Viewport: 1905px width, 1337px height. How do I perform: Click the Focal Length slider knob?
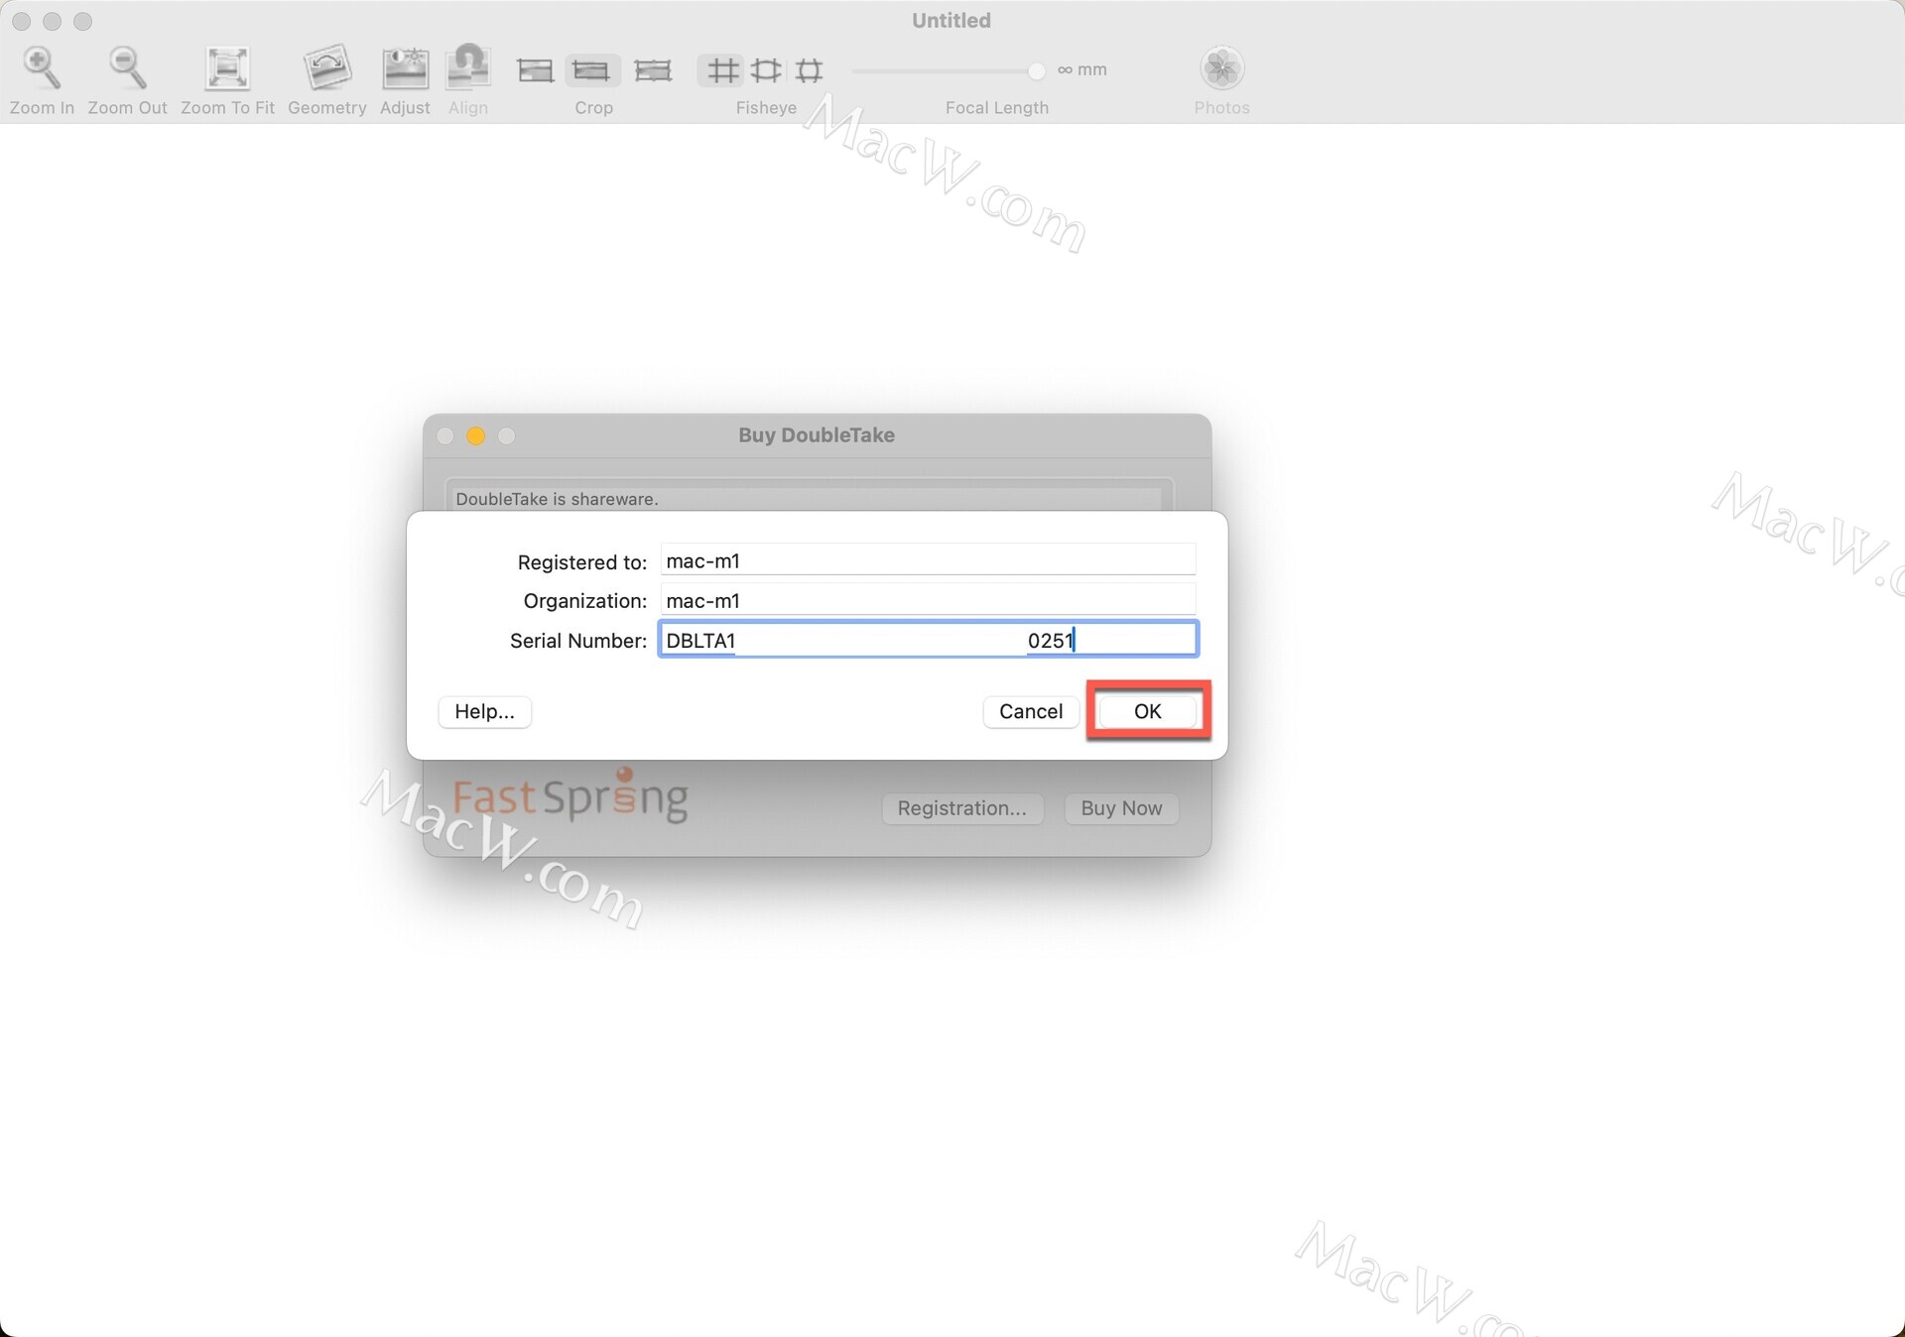(x=1036, y=70)
